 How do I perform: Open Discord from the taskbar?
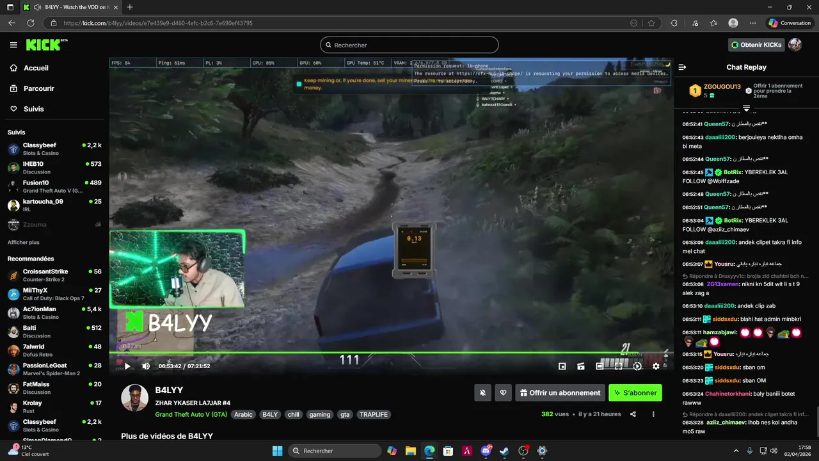pyautogui.click(x=486, y=451)
